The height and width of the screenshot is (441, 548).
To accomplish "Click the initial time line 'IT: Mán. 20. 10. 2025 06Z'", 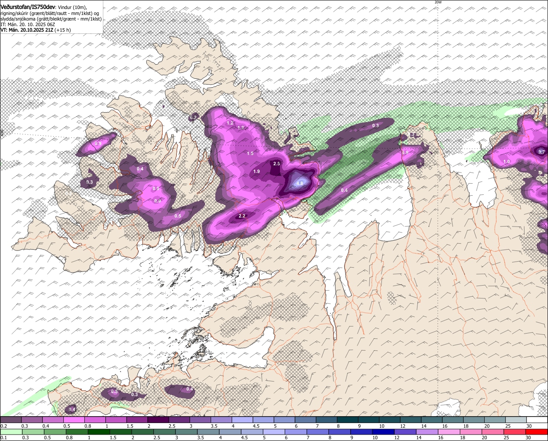I will [x=28, y=24].
